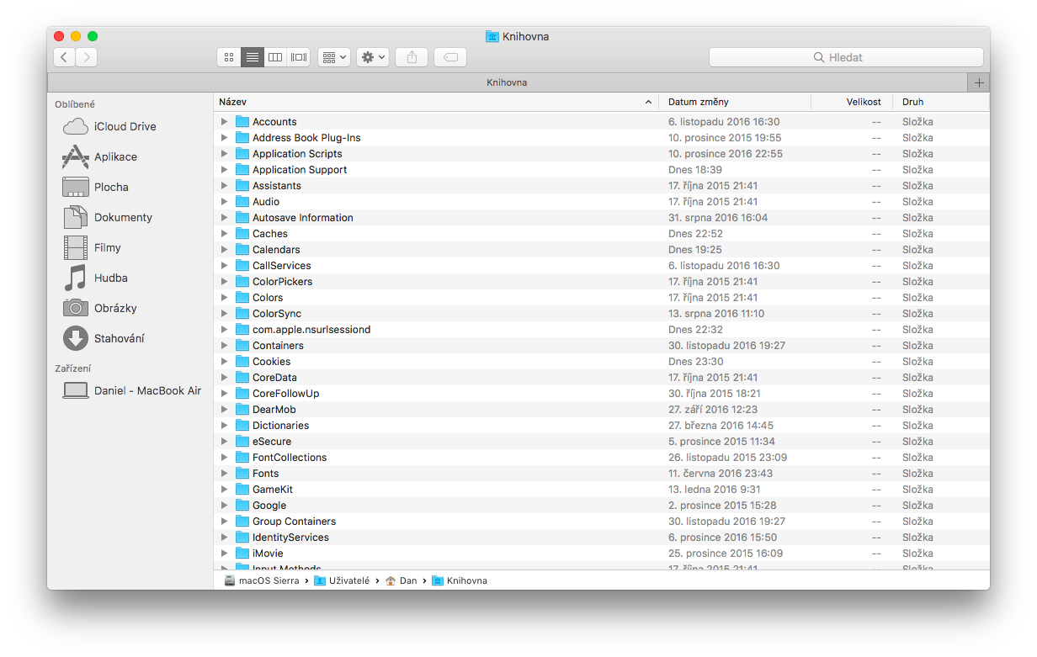Image resolution: width=1037 pixels, height=657 pixels.
Task: Select com.apple.nsurlsessiond folder name
Action: tap(311, 330)
